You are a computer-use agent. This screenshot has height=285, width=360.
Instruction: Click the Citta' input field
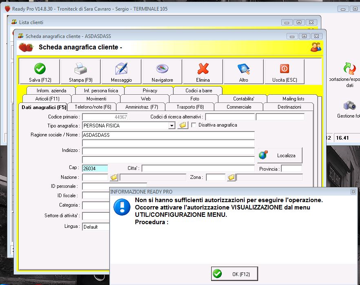point(198,168)
